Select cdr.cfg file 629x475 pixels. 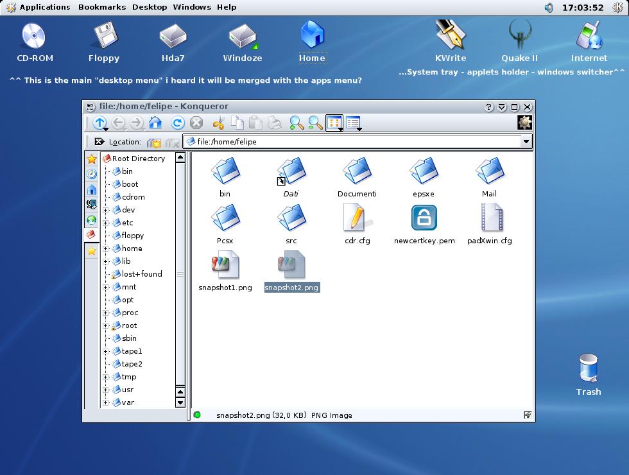tap(358, 224)
